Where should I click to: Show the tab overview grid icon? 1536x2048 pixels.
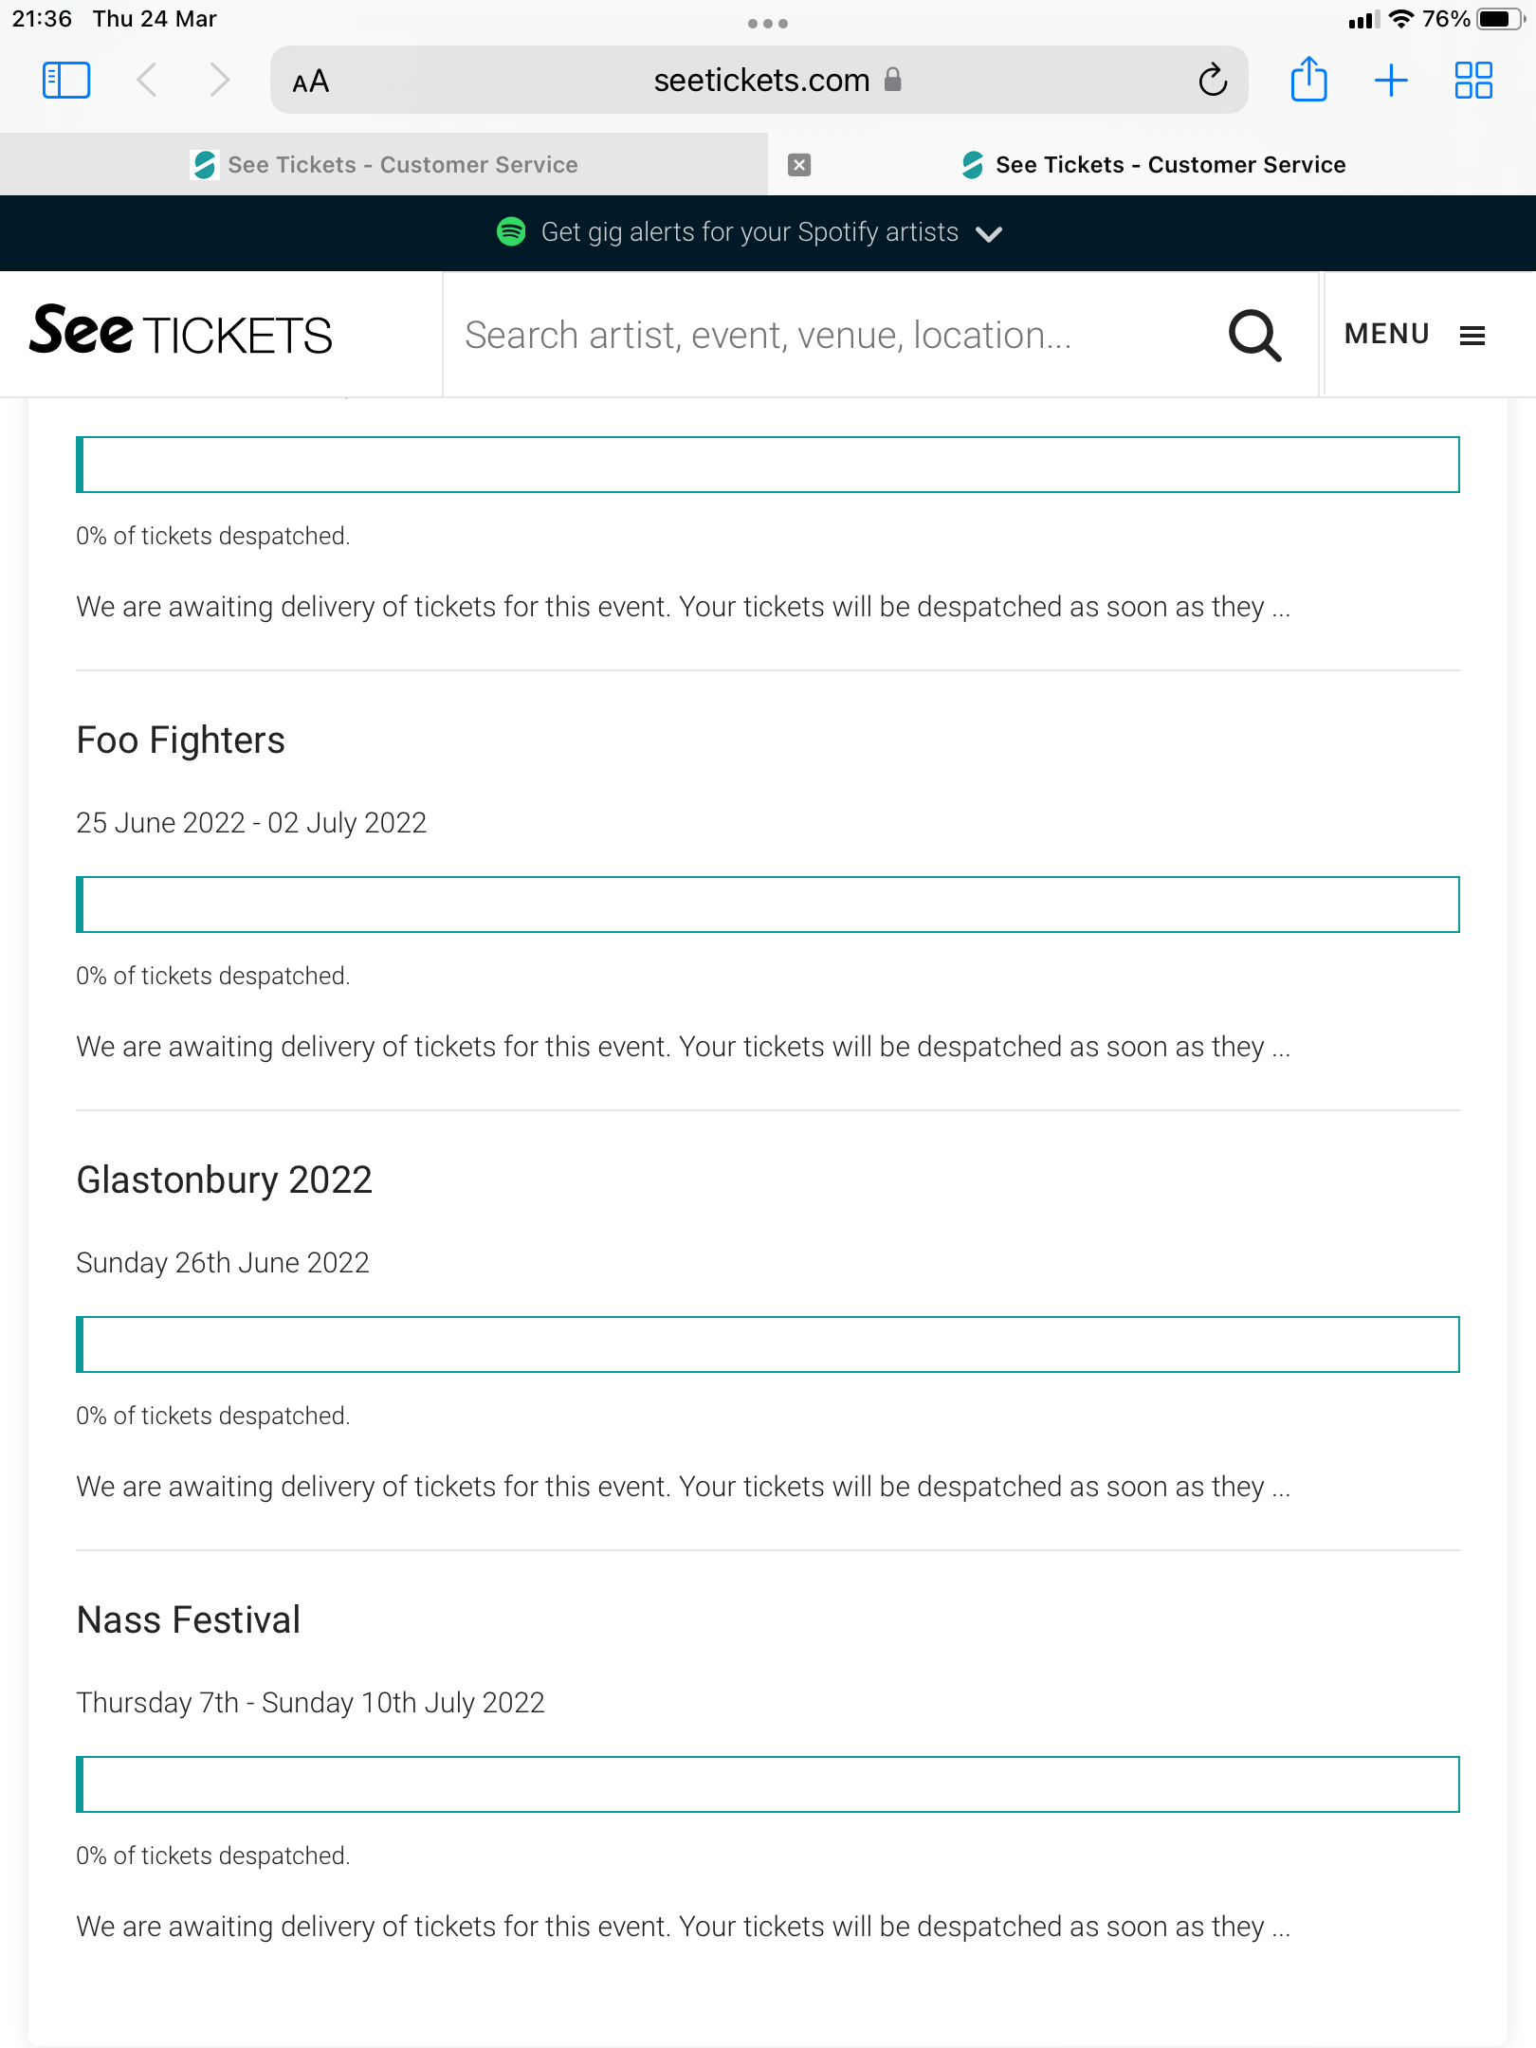1473,81
